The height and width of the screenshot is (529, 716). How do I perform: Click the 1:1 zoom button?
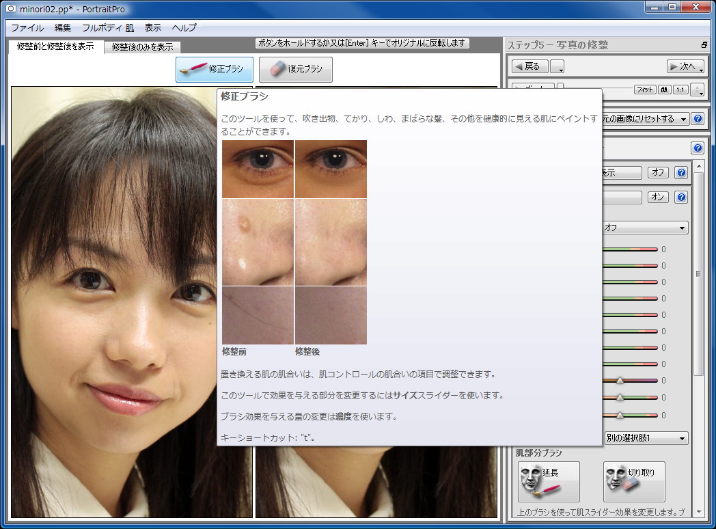[680, 90]
